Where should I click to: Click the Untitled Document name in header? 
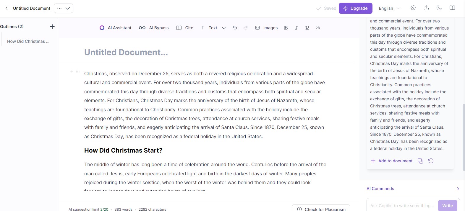(x=32, y=8)
